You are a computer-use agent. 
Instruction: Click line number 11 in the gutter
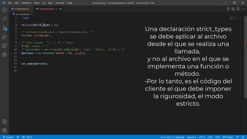15,53
